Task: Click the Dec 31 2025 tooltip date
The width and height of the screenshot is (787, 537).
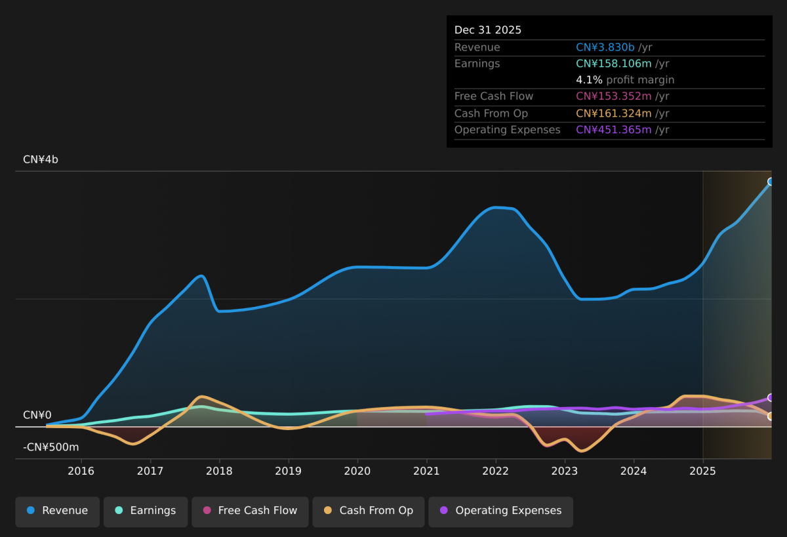Action: pos(488,30)
